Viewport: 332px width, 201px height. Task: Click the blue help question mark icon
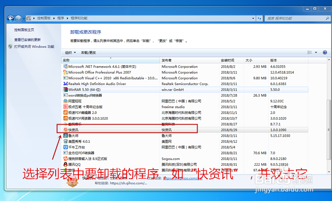(x=325, y=52)
